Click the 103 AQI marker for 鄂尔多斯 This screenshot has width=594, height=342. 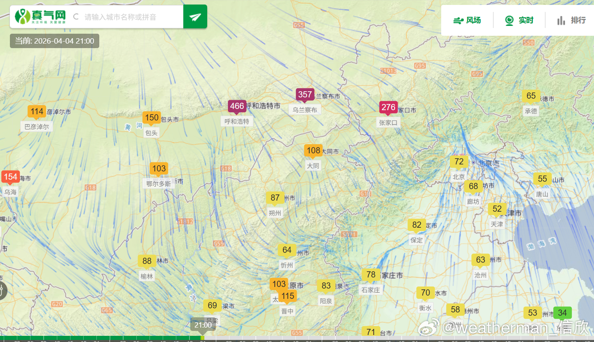coord(159,168)
